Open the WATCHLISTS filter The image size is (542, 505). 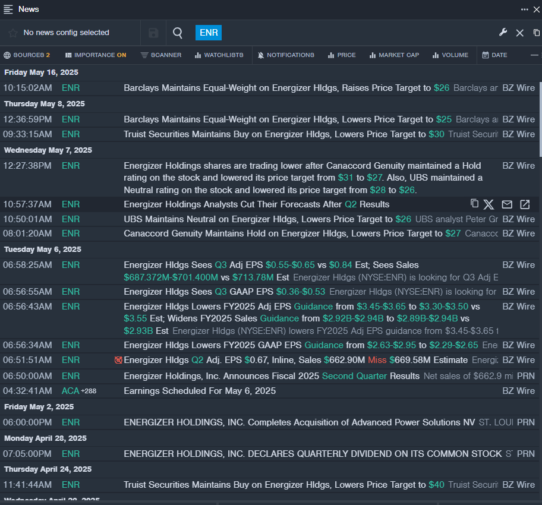coord(219,55)
